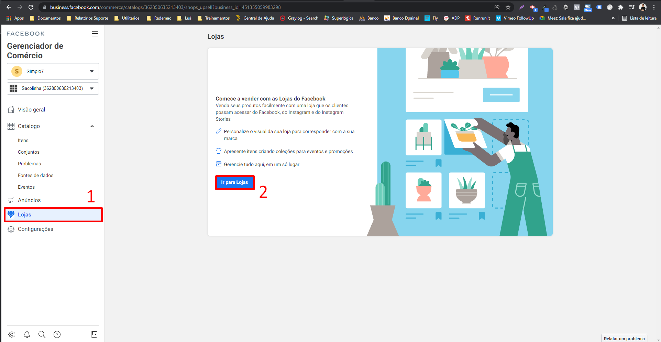Open Fontes de dados under Catálogo

tap(35, 175)
